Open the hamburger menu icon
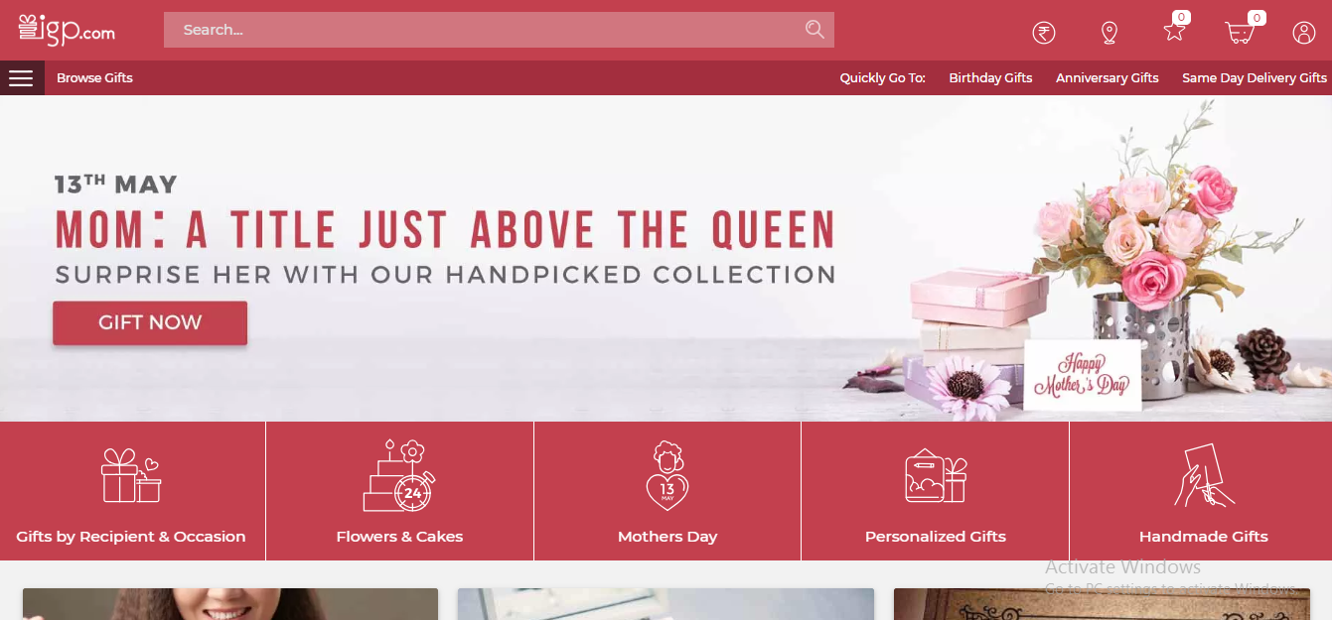1332x620 pixels. [21, 78]
